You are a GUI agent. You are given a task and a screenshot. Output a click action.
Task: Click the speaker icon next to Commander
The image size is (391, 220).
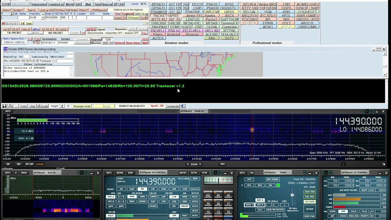click(x=183, y=106)
